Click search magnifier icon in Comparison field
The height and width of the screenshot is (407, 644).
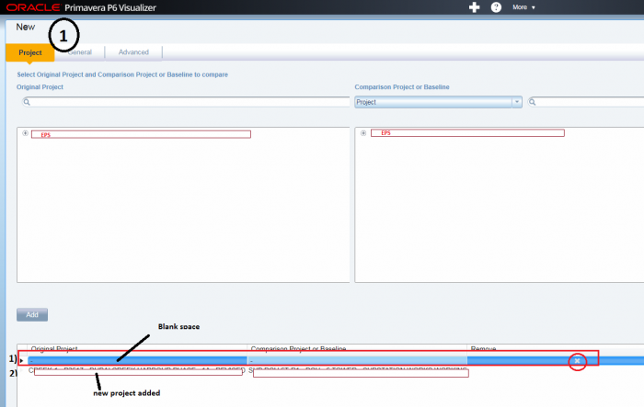point(533,102)
